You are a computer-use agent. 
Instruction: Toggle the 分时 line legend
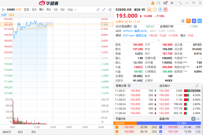pos(4,15)
